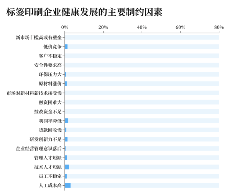Image resolution: width=230 pixels, height=196 pixels.
Task: Click the 货款回收慢 category label
Action: coord(50,130)
